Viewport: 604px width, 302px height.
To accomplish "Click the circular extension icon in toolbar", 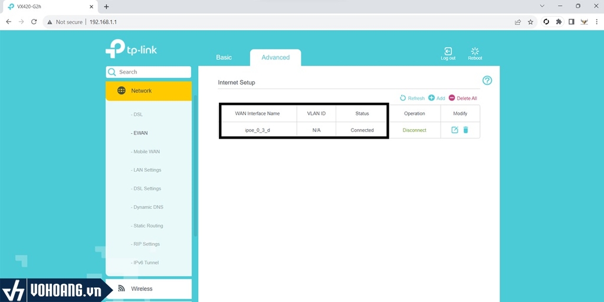I will (546, 22).
